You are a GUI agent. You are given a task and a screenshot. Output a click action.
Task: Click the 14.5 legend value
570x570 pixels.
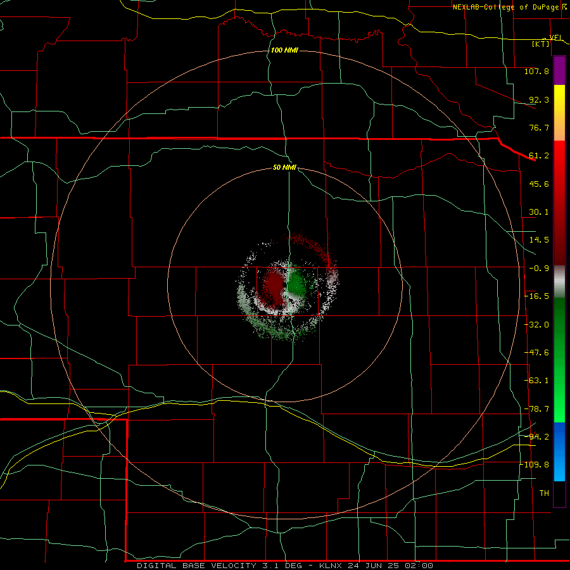(539, 240)
